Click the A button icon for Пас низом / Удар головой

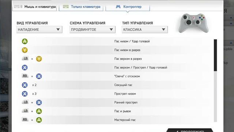pyautogui.click(x=25, y=41)
